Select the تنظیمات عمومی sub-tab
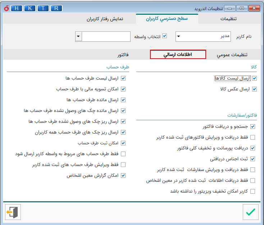The height and width of the screenshot is (225, 264). click(232, 55)
